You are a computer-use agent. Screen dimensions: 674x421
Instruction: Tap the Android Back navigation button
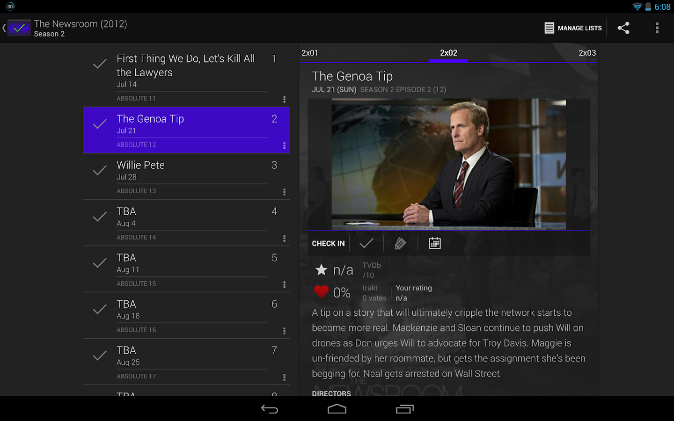[270, 409]
